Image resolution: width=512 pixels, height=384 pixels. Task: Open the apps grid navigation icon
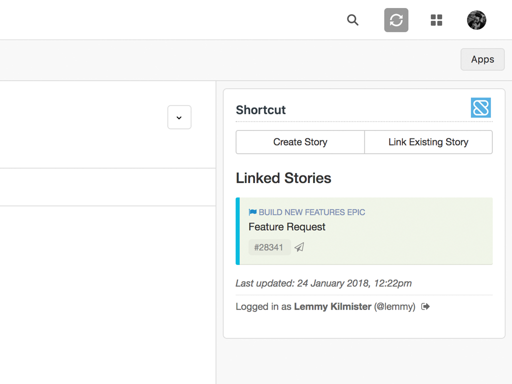[x=436, y=20]
